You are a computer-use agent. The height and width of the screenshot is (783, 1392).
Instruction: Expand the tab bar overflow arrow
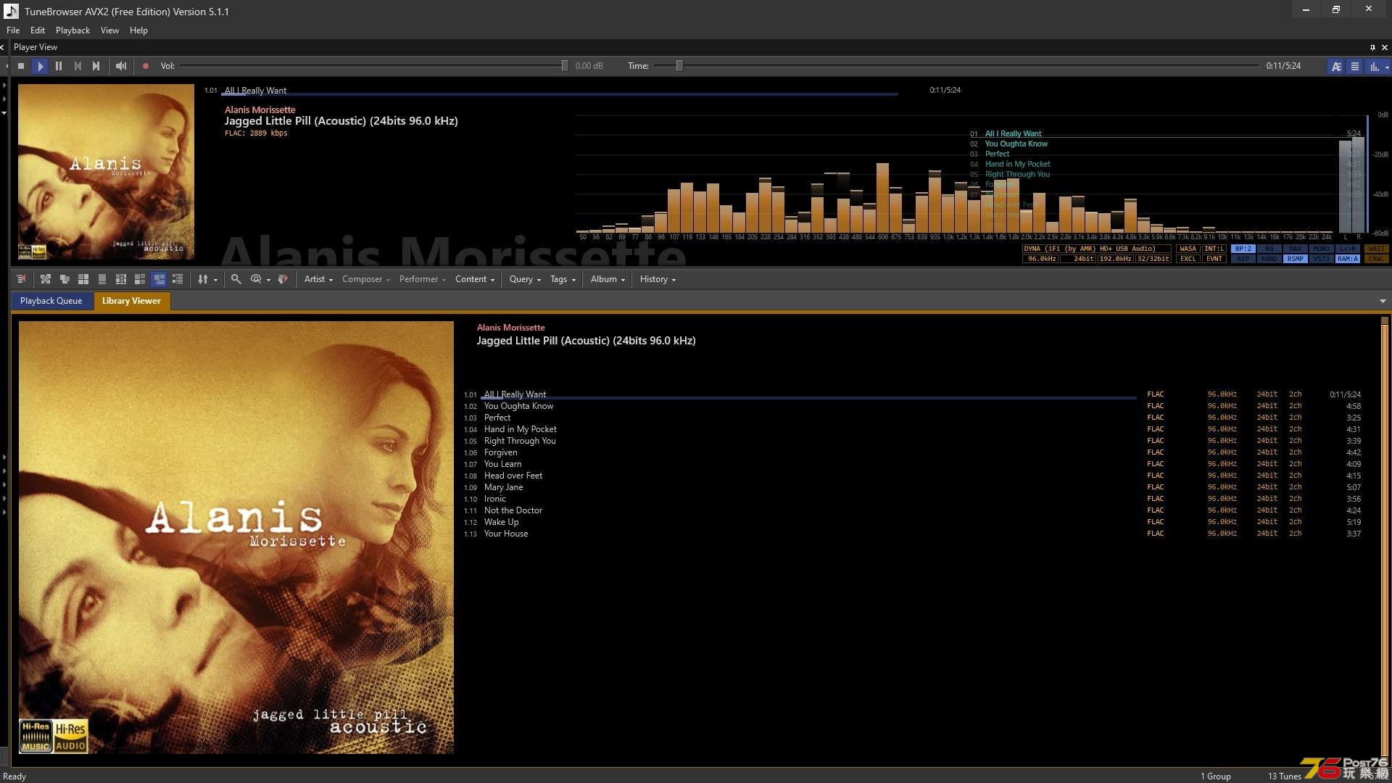1382,301
